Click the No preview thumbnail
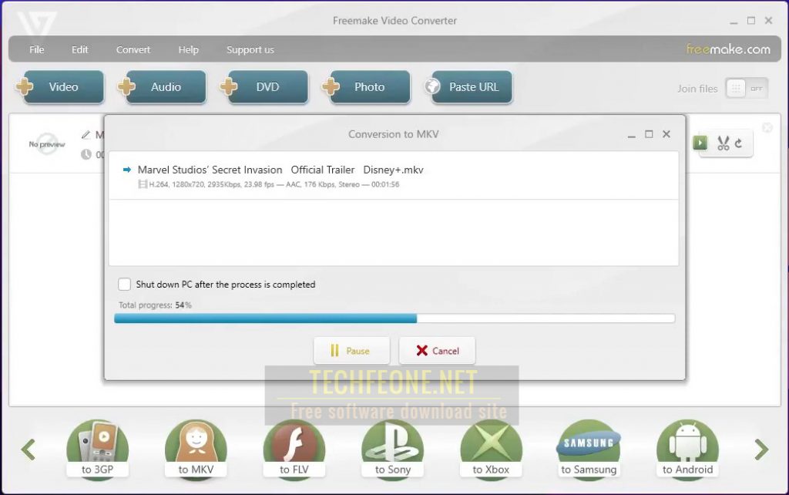The height and width of the screenshot is (495, 789). pyautogui.click(x=47, y=144)
